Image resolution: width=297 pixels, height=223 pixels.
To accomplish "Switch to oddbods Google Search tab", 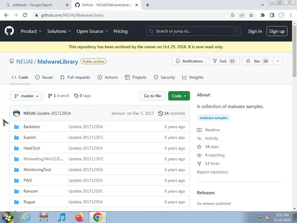I will 36,5.
